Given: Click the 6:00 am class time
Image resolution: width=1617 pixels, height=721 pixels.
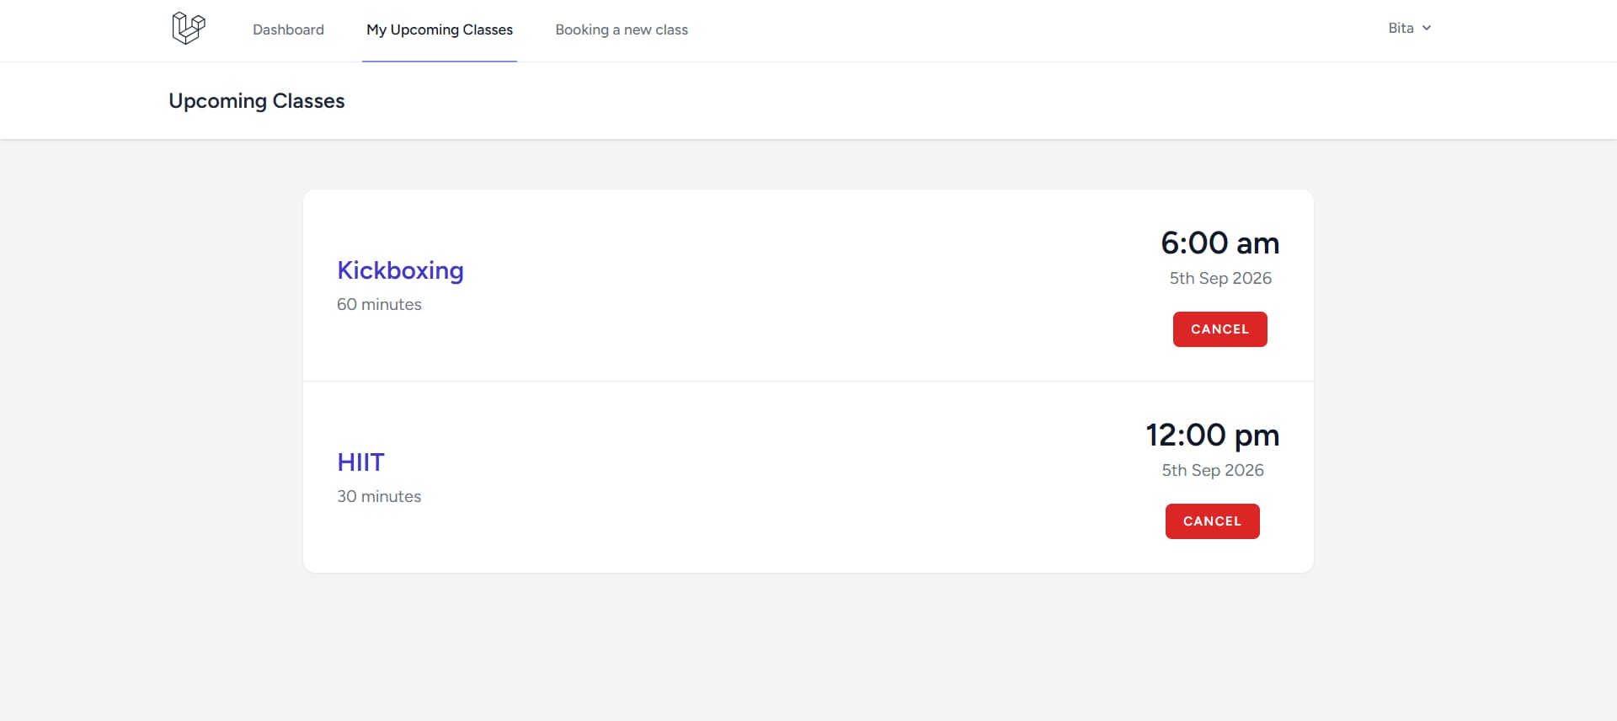Looking at the screenshot, I should (1220, 243).
